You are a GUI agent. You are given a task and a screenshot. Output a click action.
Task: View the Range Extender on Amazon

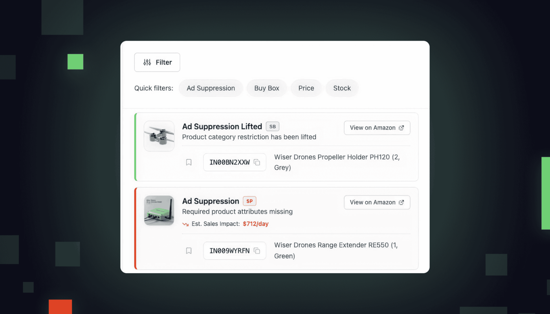click(377, 203)
